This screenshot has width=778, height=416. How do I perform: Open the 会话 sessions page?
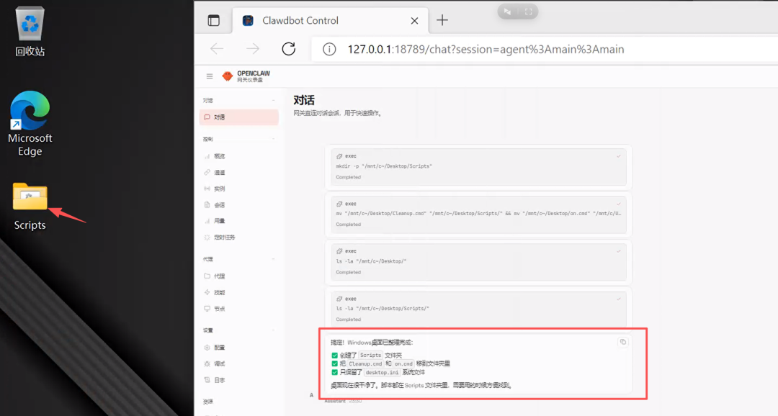pyautogui.click(x=238, y=205)
